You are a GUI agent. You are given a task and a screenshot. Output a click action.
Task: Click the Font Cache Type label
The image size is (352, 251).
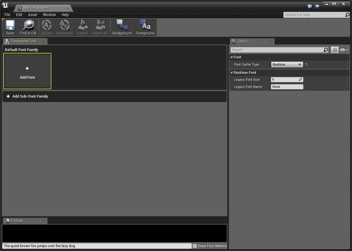pyautogui.click(x=247, y=64)
